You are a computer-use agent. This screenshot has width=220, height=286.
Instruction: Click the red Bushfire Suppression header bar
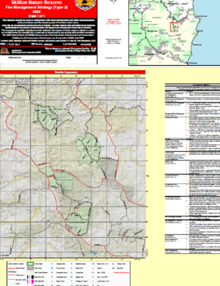pyautogui.click(x=73, y=72)
